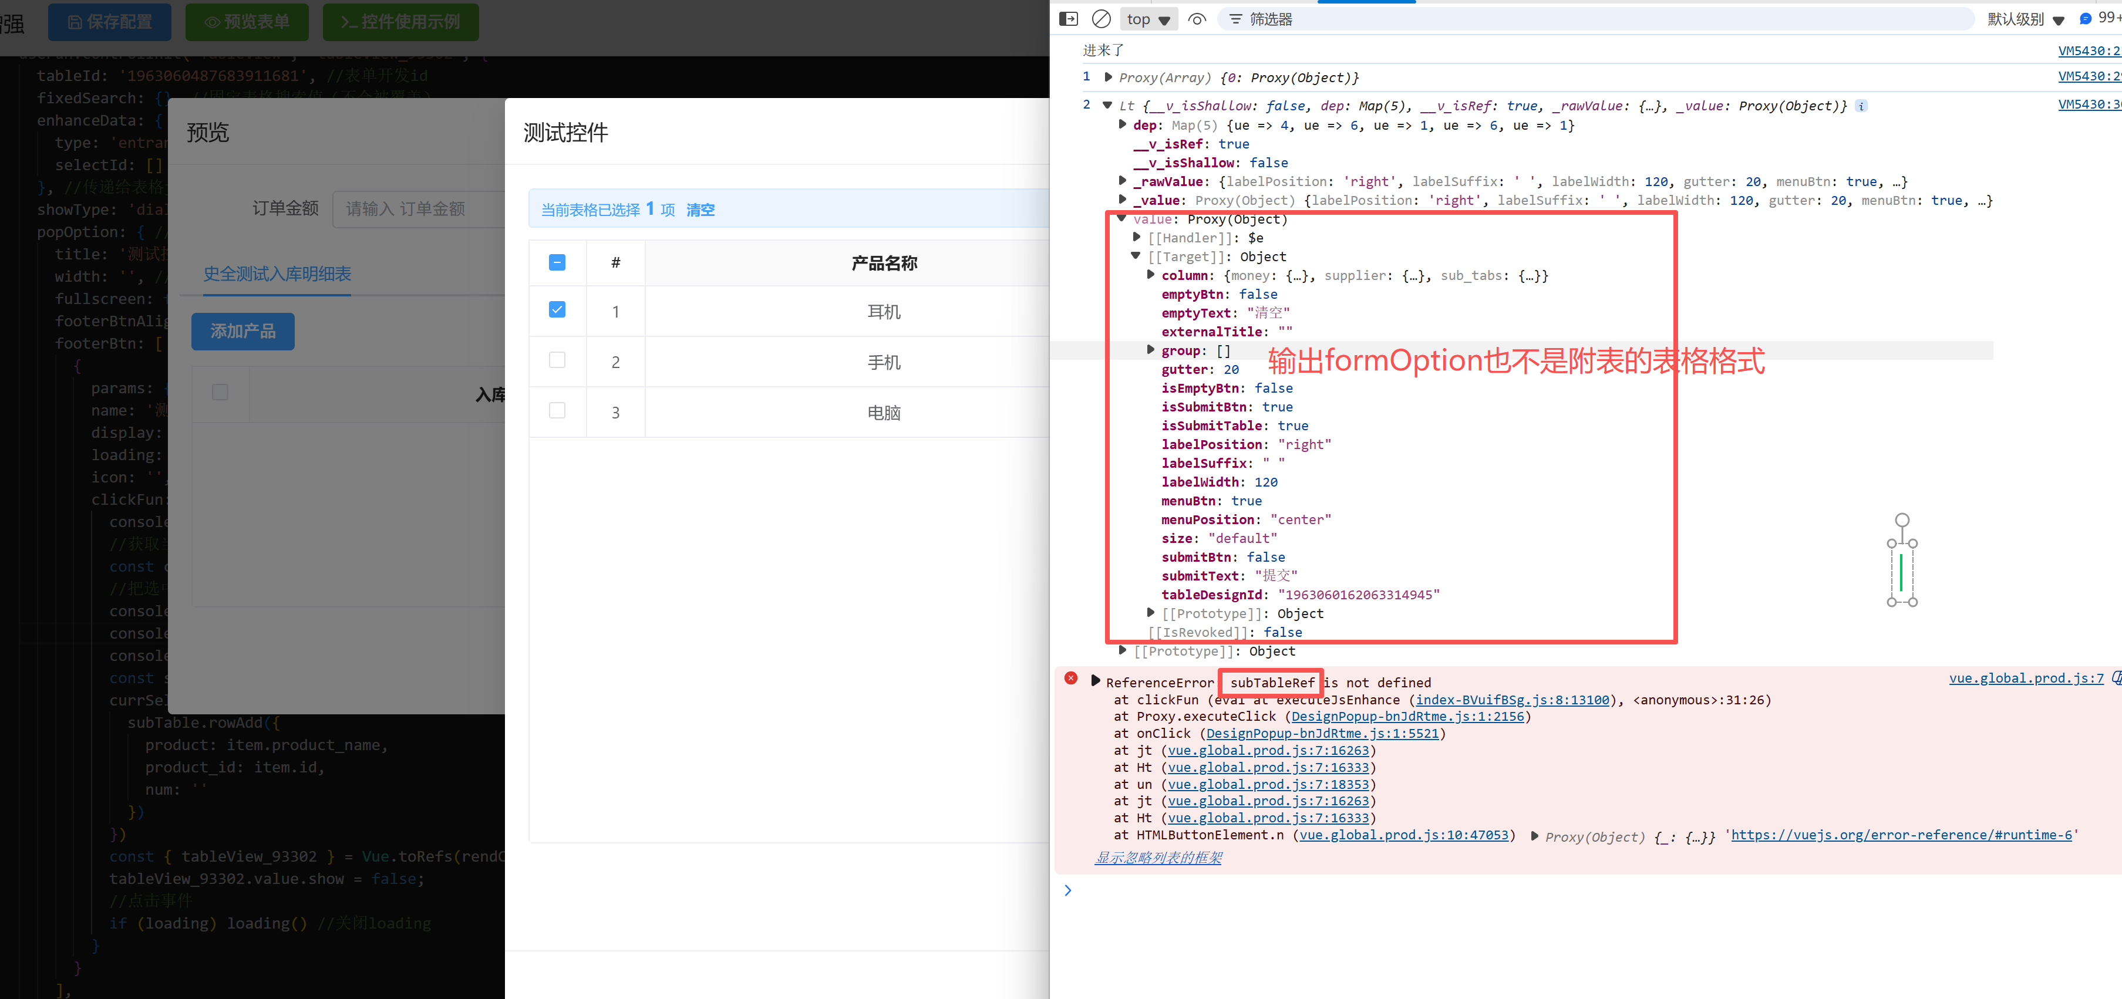The height and width of the screenshot is (999, 2122).
Task: Click the # column header
Action: pos(615,263)
